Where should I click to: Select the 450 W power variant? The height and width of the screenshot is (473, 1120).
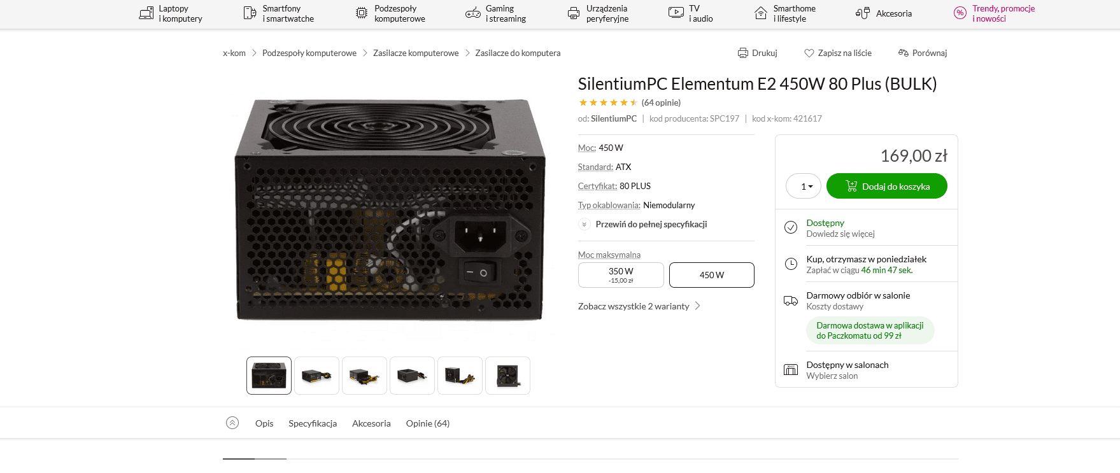pyautogui.click(x=711, y=275)
